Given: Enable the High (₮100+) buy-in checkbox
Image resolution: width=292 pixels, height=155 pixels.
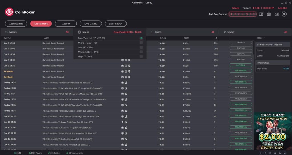Looking at the screenshot, I should point(141,57).
